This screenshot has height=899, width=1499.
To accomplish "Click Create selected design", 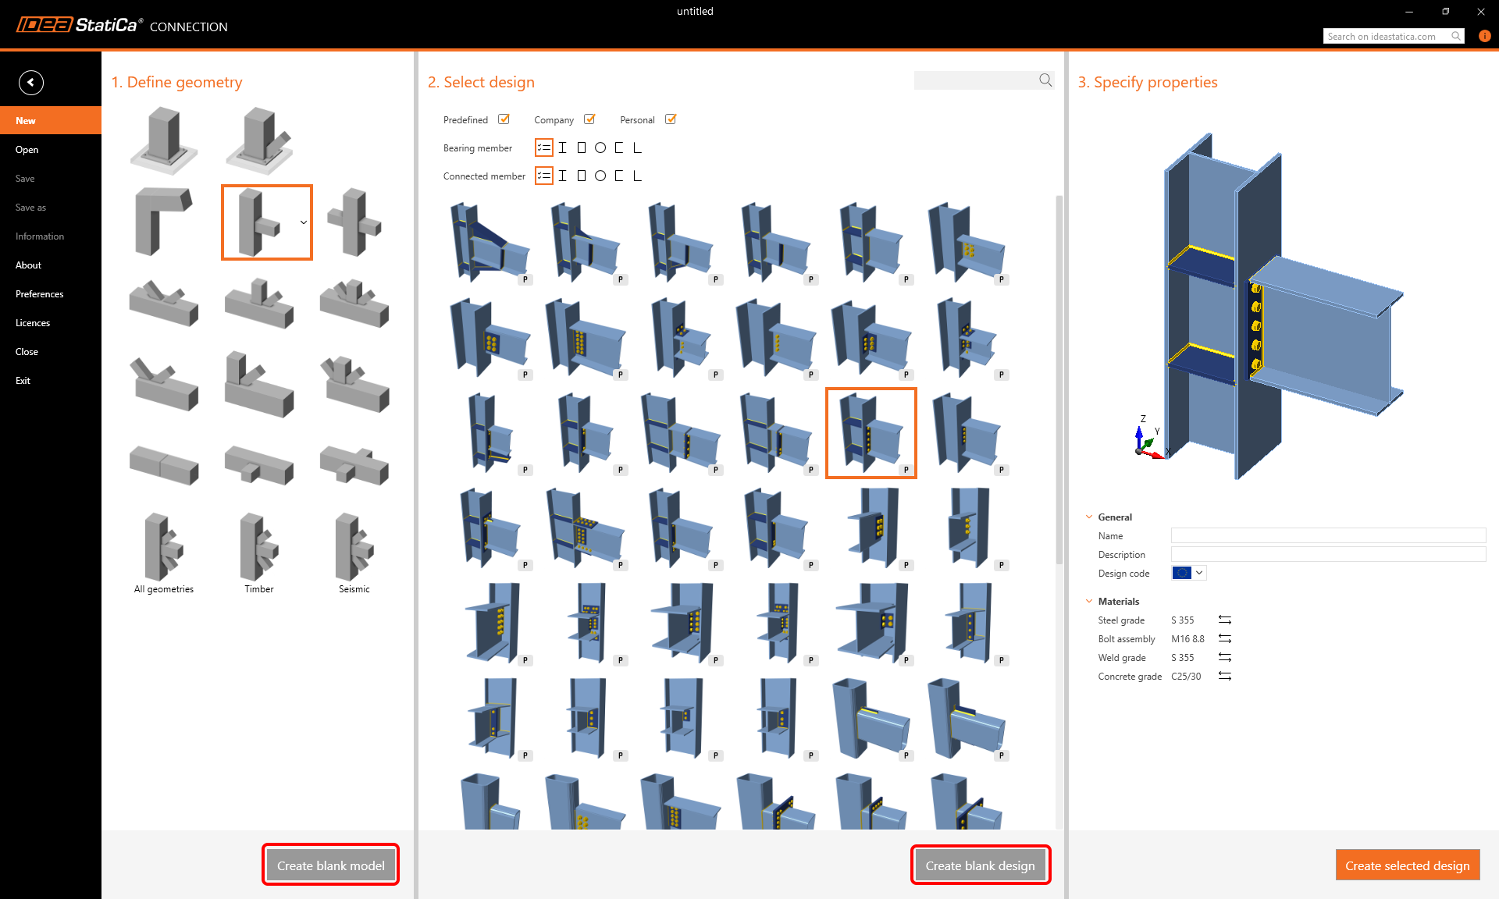I will 1408,865.
